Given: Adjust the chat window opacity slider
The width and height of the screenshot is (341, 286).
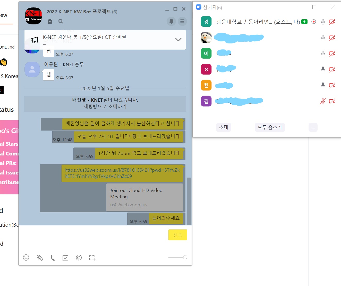Looking at the screenshot, I should 185,257.
